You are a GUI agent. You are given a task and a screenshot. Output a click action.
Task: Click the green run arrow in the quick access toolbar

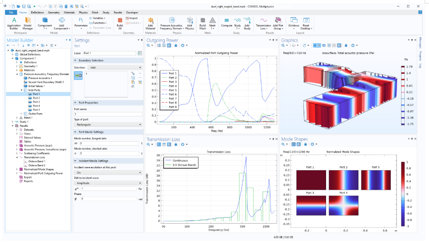[x=34, y=6]
